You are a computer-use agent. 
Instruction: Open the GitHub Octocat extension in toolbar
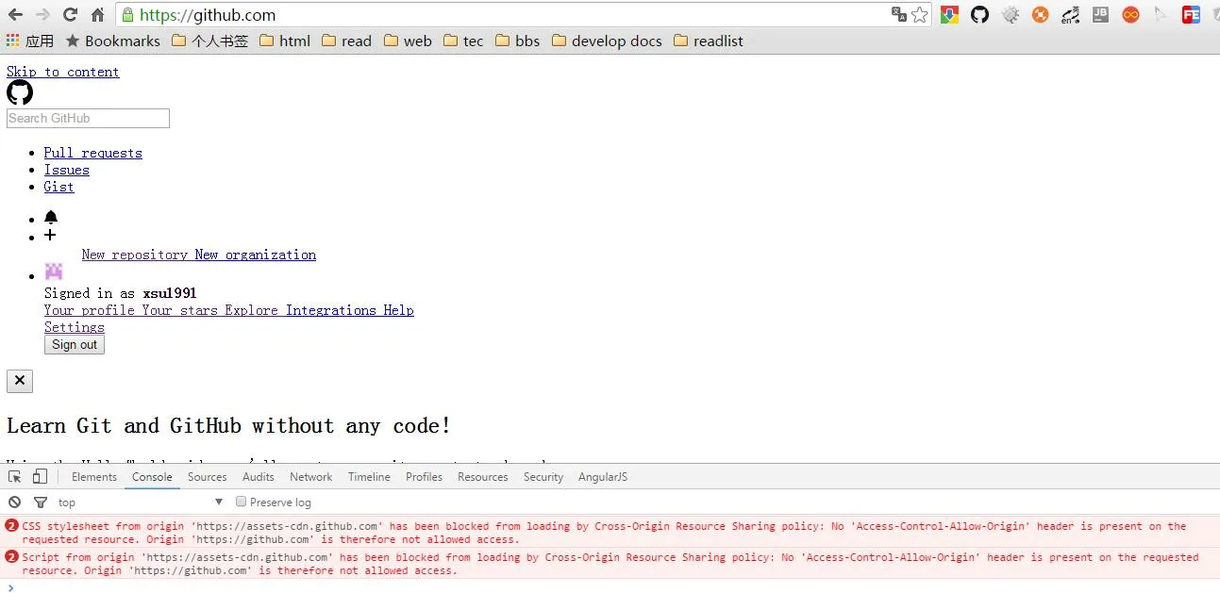tap(980, 15)
